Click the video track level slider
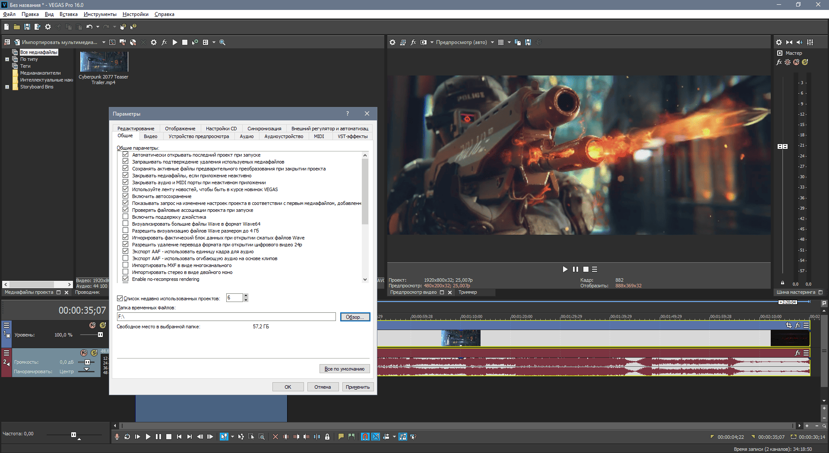The width and height of the screenshot is (829, 453). click(x=100, y=335)
